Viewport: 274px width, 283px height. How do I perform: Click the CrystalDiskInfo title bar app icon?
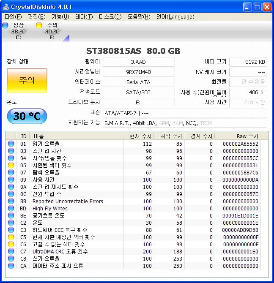click(6, 7)
